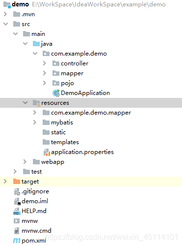Image resolution: width=182 pixels, height=246 pixels.
Task: Collapse the com.example.demo package
Action: [35, 54]
